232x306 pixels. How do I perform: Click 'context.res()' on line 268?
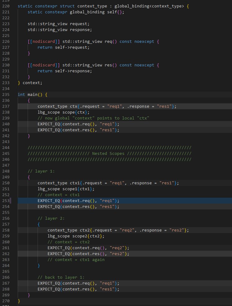[x=79, y=289]
